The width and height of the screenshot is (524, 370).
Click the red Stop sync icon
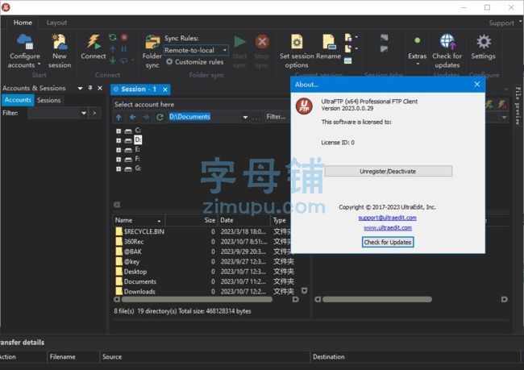(x=262, y=42)
